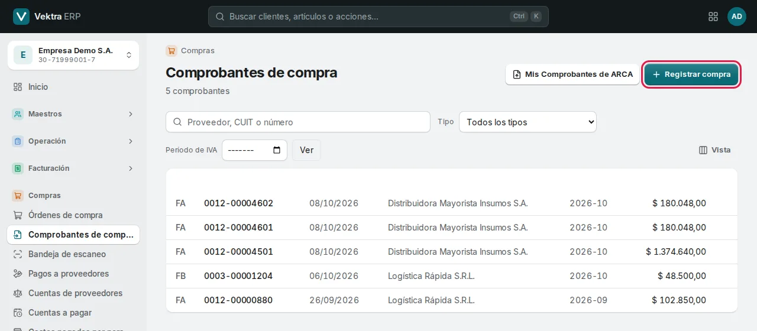Click the Compras breadcrumb link

[x=198, y=51]
